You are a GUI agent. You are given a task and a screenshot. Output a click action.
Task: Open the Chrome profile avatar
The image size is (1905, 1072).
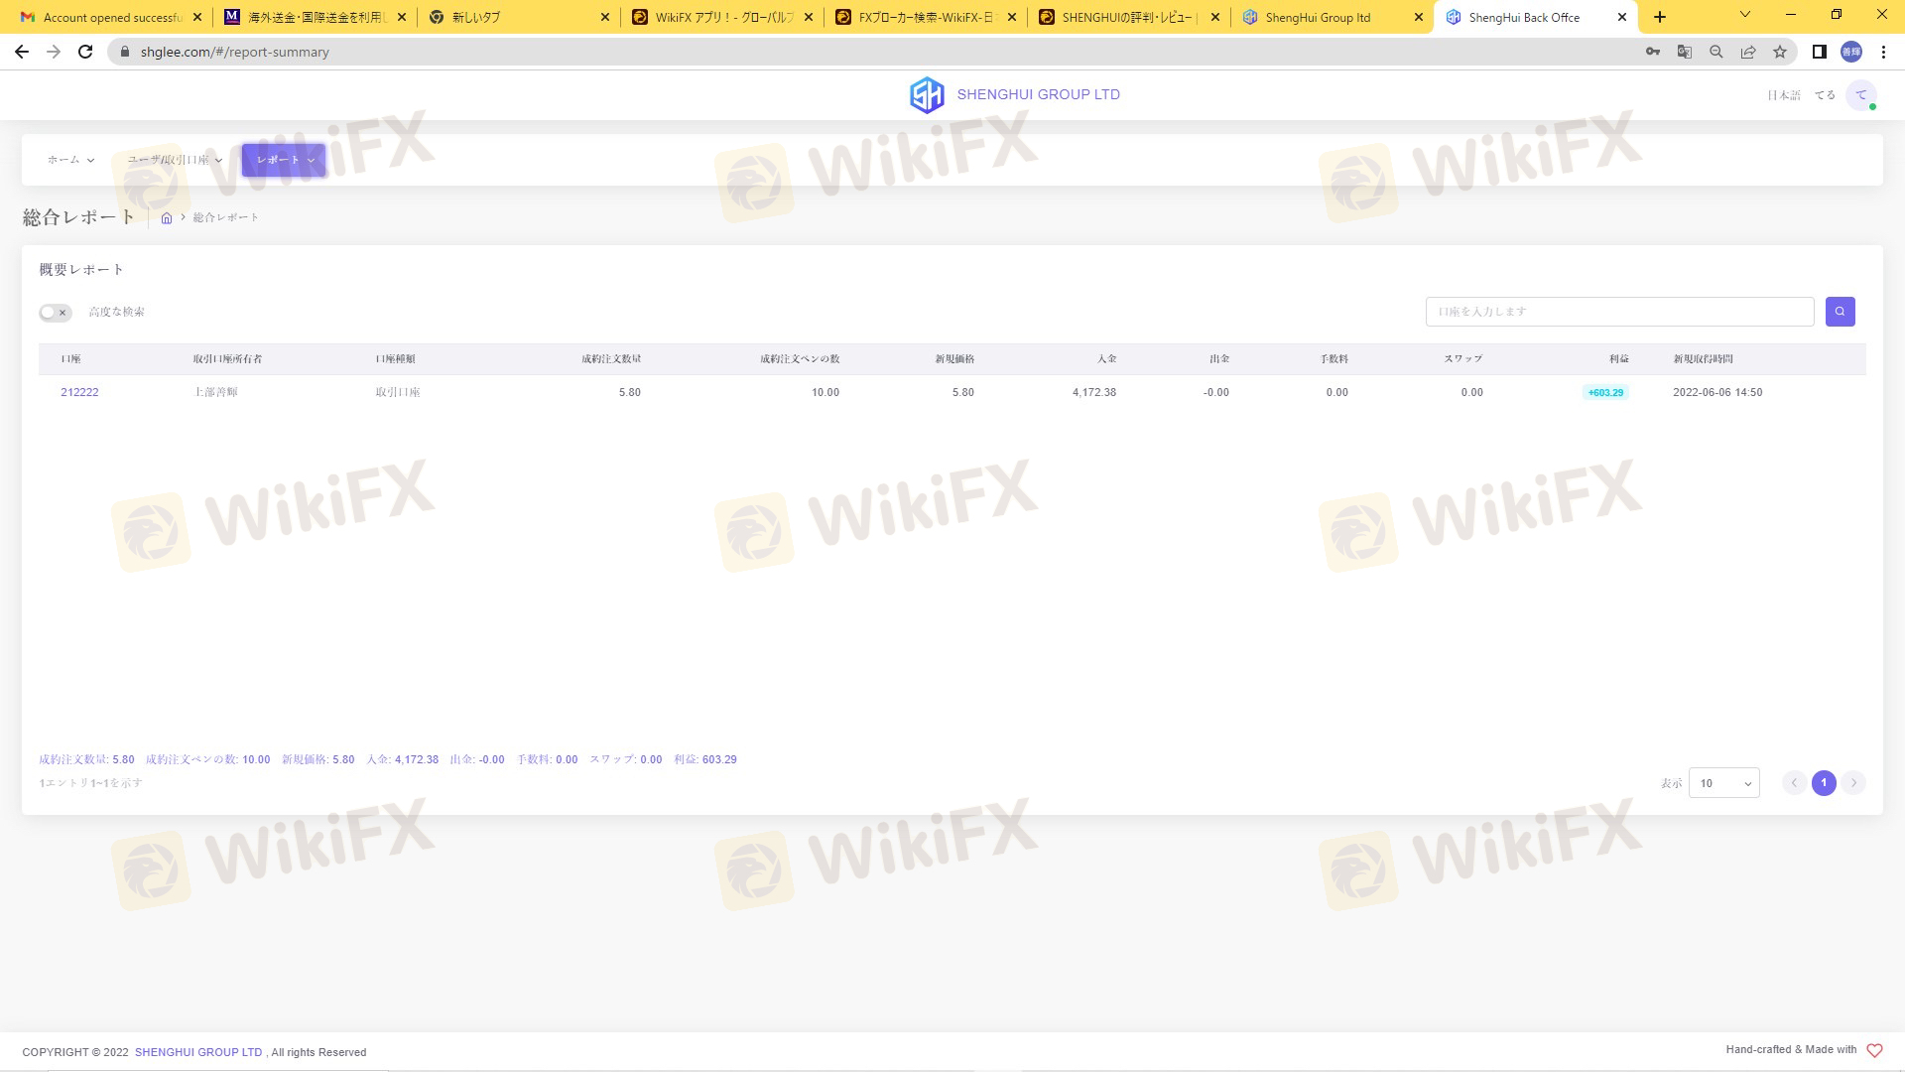tap(1851, 52)
